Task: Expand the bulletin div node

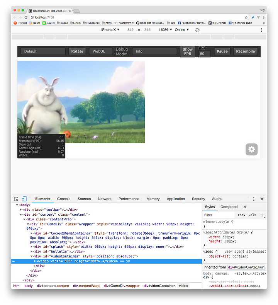Action: point(32,252)
